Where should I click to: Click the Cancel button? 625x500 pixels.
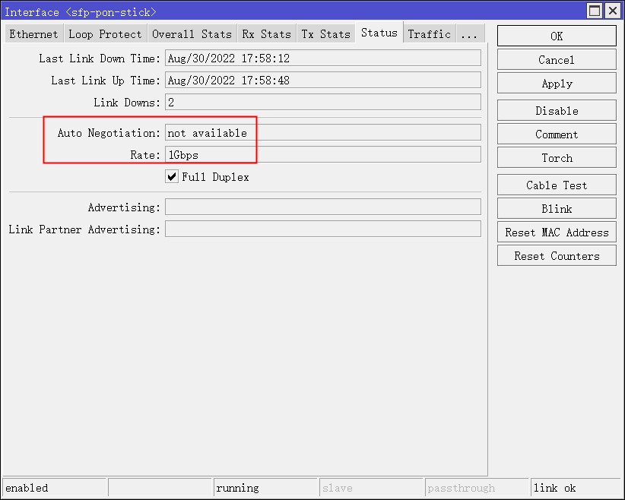click(x=557, y=60)
